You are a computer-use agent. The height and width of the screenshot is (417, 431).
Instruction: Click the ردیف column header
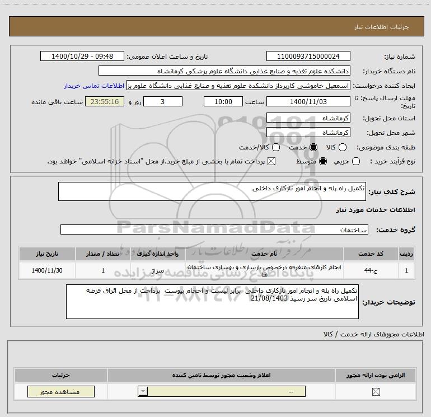pos(406,254)
